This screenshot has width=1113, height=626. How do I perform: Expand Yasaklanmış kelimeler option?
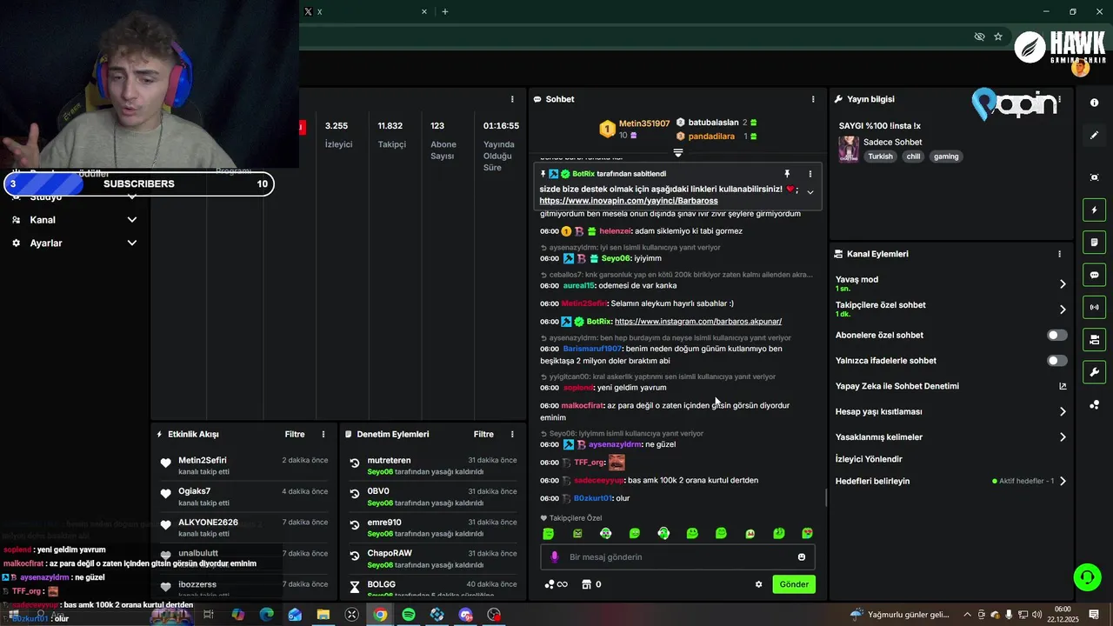coord(1063,437)
